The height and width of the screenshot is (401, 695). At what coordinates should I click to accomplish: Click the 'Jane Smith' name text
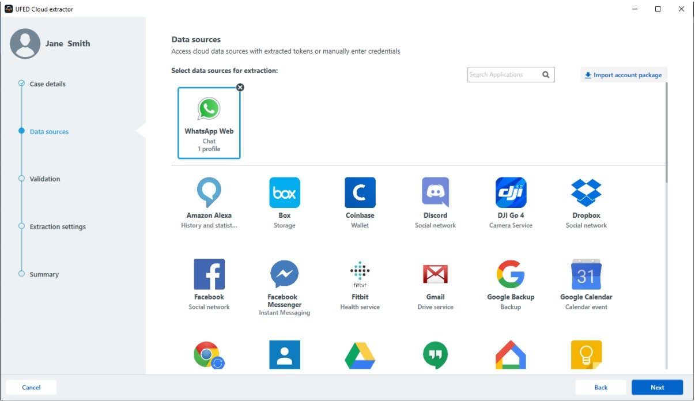tap(68, 44)
